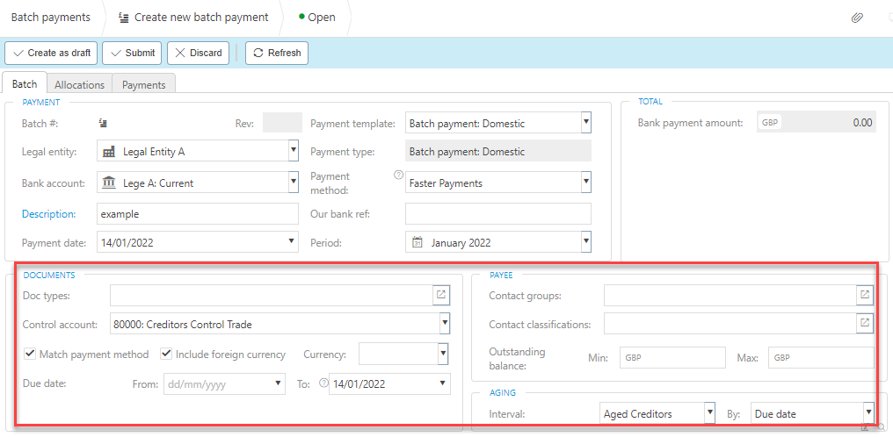Toggle the Match payment method checkbox
The height and width of the screenshot is (437, 893).
[31, 355]
